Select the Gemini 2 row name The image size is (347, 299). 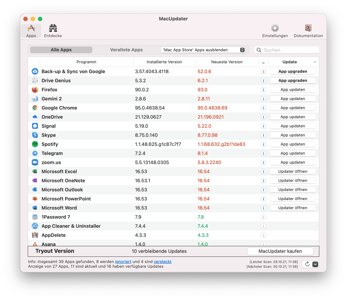click(52, 99)
